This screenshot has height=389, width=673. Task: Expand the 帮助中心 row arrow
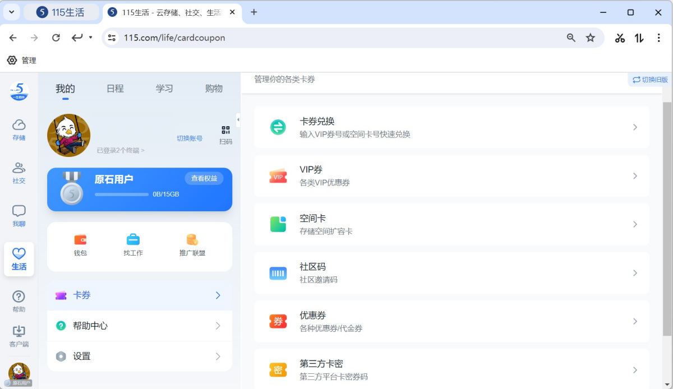218,326
